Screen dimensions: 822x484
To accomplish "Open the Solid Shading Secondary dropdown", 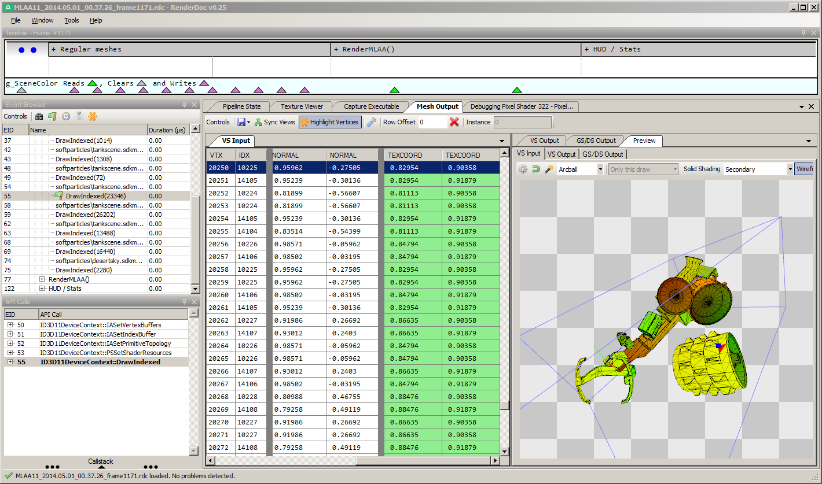I will tap(790, 169).
